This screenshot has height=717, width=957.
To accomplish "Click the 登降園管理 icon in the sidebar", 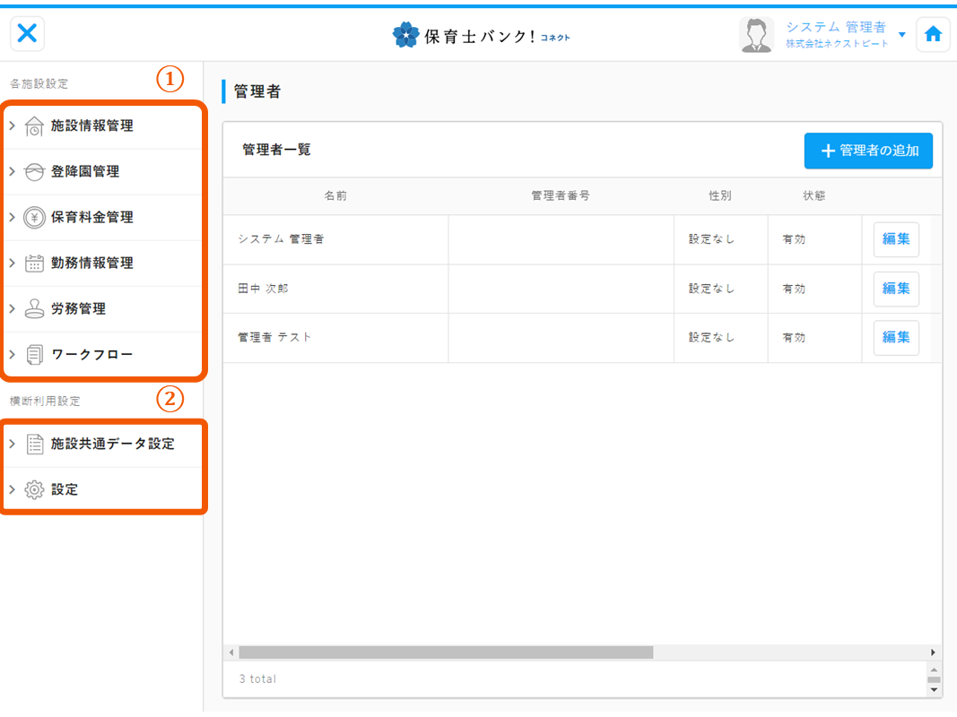I will [x=34, y=172].
